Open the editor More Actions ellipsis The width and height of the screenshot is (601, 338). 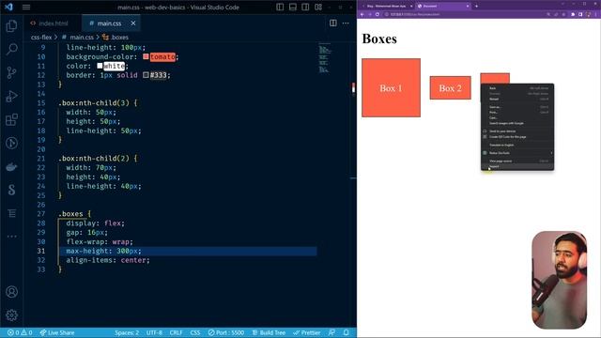coord(346,23)
